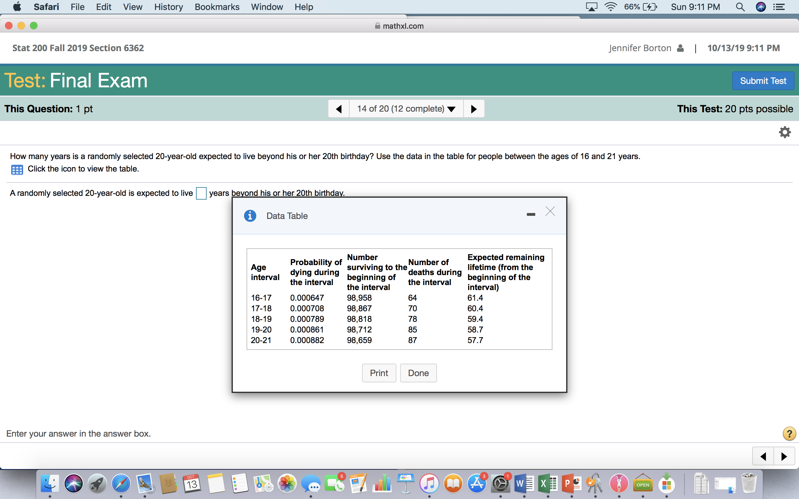This screenshot has width=799, height=499.
Task: Click the Print button in Data Table
Action: (x=379, y=373)
